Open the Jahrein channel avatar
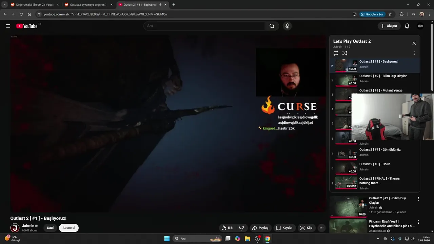434x244 pixels. point(15,228)
